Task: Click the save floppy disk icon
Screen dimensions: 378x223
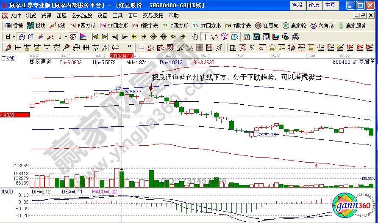Action: pyautogui.click(x=275, y=37)
